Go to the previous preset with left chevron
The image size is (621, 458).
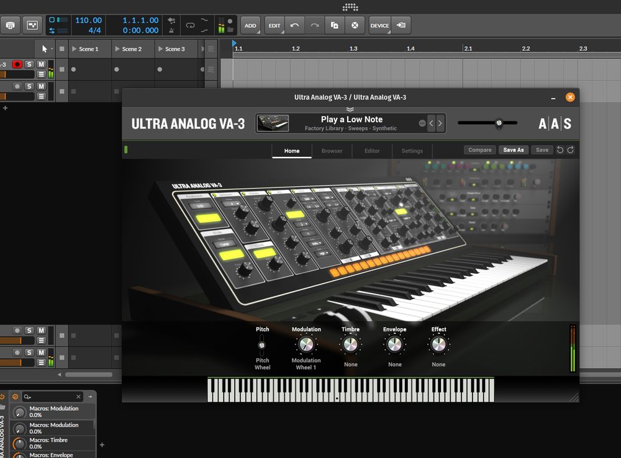point(432,123)
